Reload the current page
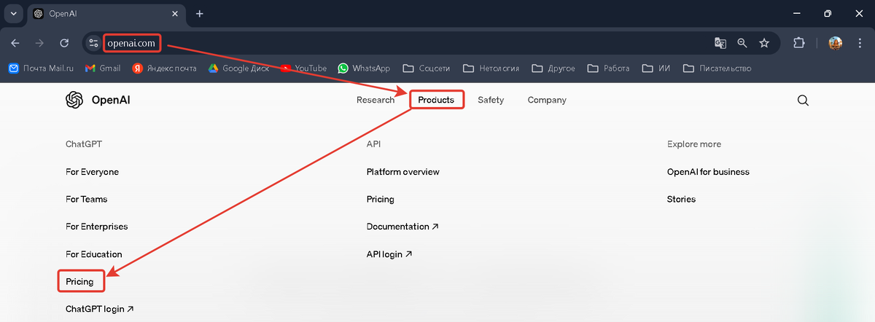The height and width of the screenshot is (322, 875). tap(64, 43)
